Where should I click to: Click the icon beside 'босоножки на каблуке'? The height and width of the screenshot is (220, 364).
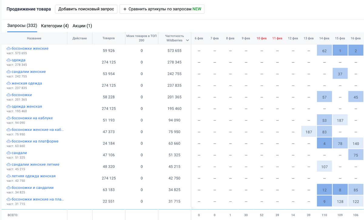click(x=8, y=118)
